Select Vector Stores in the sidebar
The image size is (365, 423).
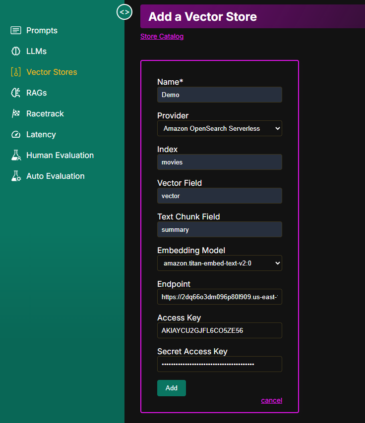pos(52,72)
